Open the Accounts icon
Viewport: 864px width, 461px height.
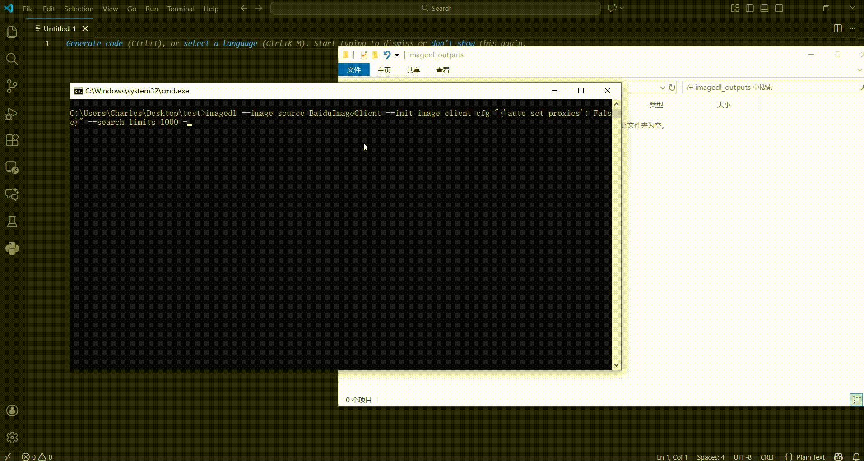click(x=12, y=410)
